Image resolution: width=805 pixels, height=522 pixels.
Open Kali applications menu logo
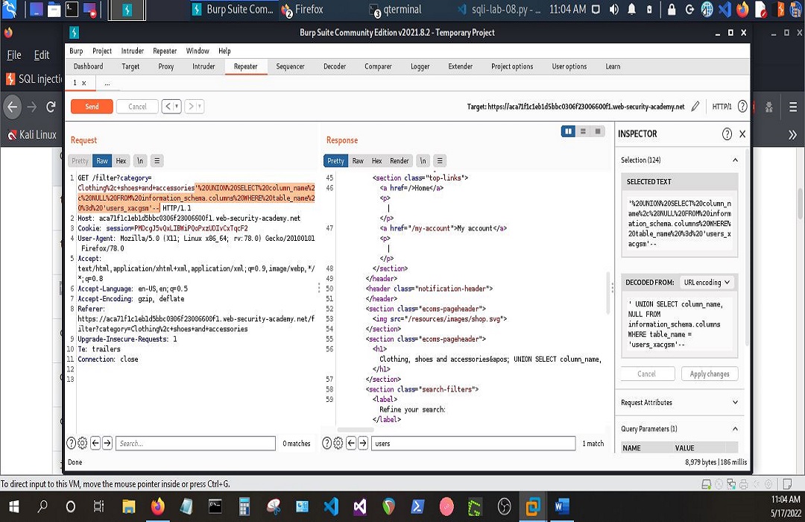point(9,9)
